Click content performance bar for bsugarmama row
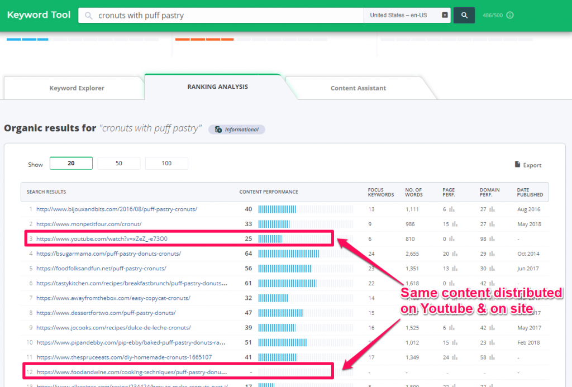The image size is (572, 387). click(306, 254)
